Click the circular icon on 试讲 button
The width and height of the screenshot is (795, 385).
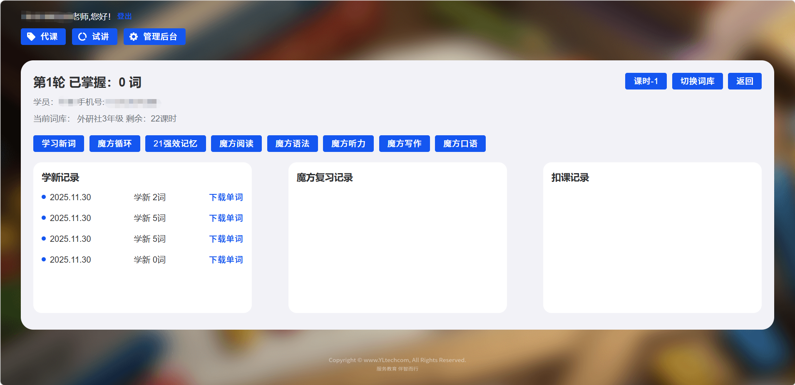pos(82,37)
